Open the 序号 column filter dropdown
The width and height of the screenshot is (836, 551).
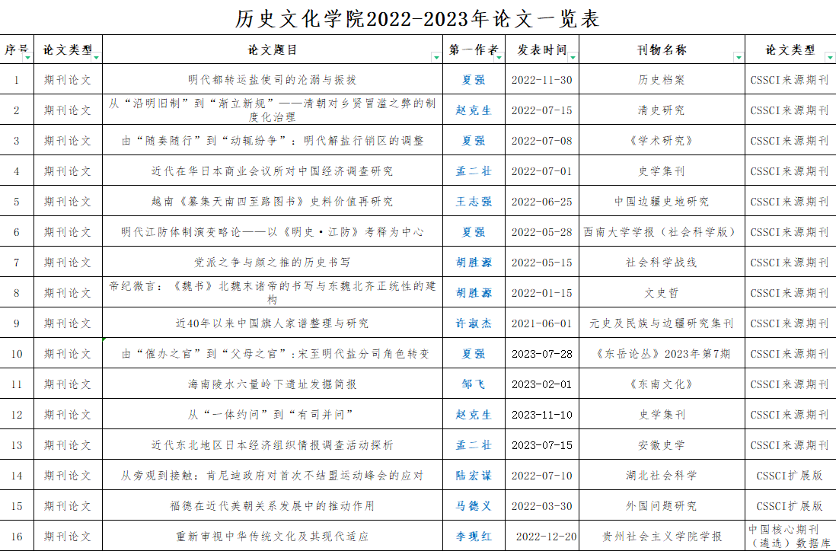[27, 57]
